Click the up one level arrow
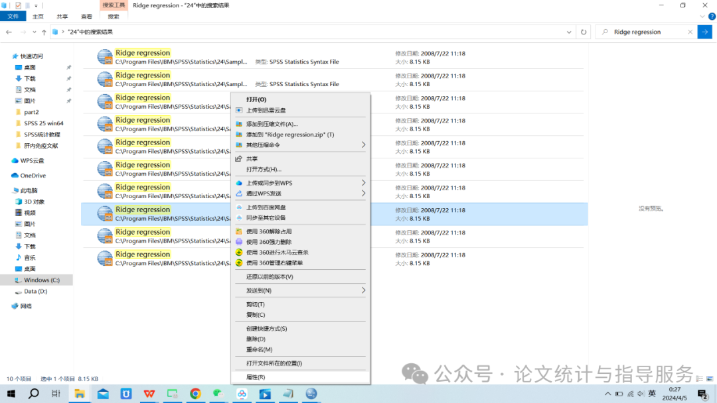This screenshot has width=717, height=403. pos(44,32)
